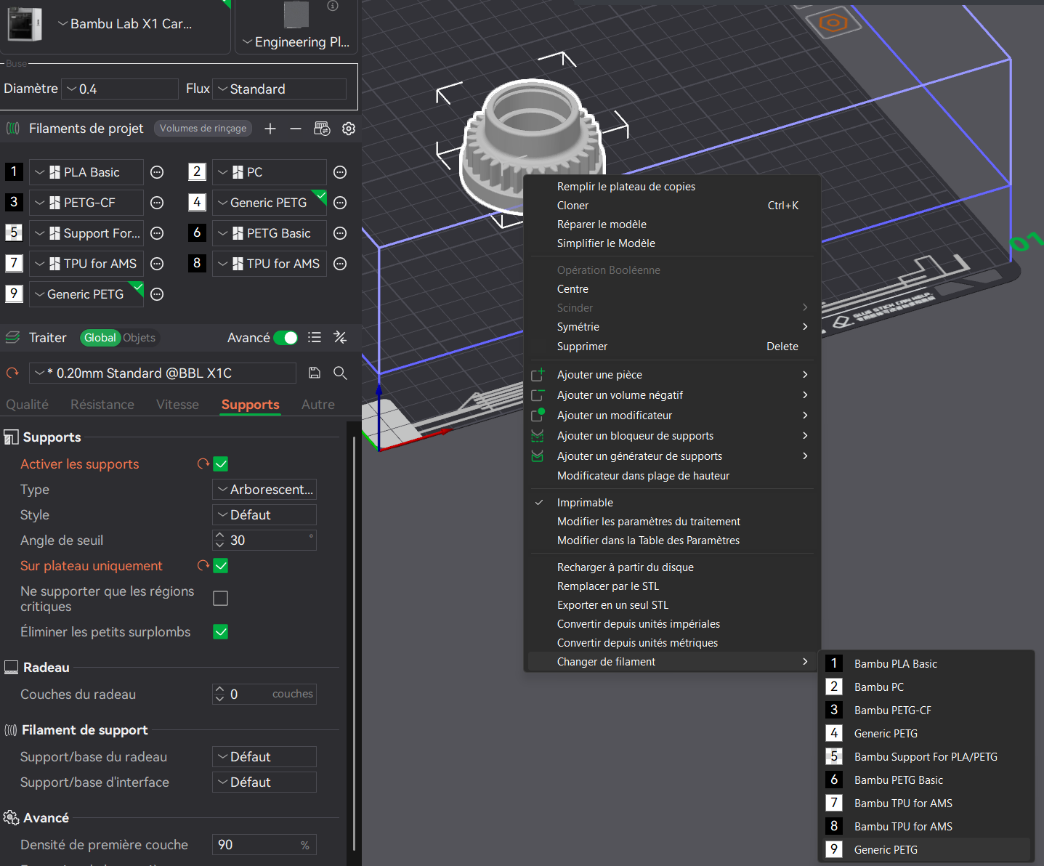This screenshot has width=1044, height=866.
Task: Click the AMS sync filaments icon
Action: pos(322,129)
